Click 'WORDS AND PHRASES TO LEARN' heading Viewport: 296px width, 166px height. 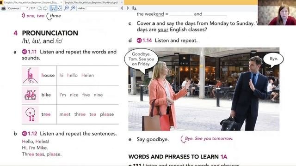(178, 157)
